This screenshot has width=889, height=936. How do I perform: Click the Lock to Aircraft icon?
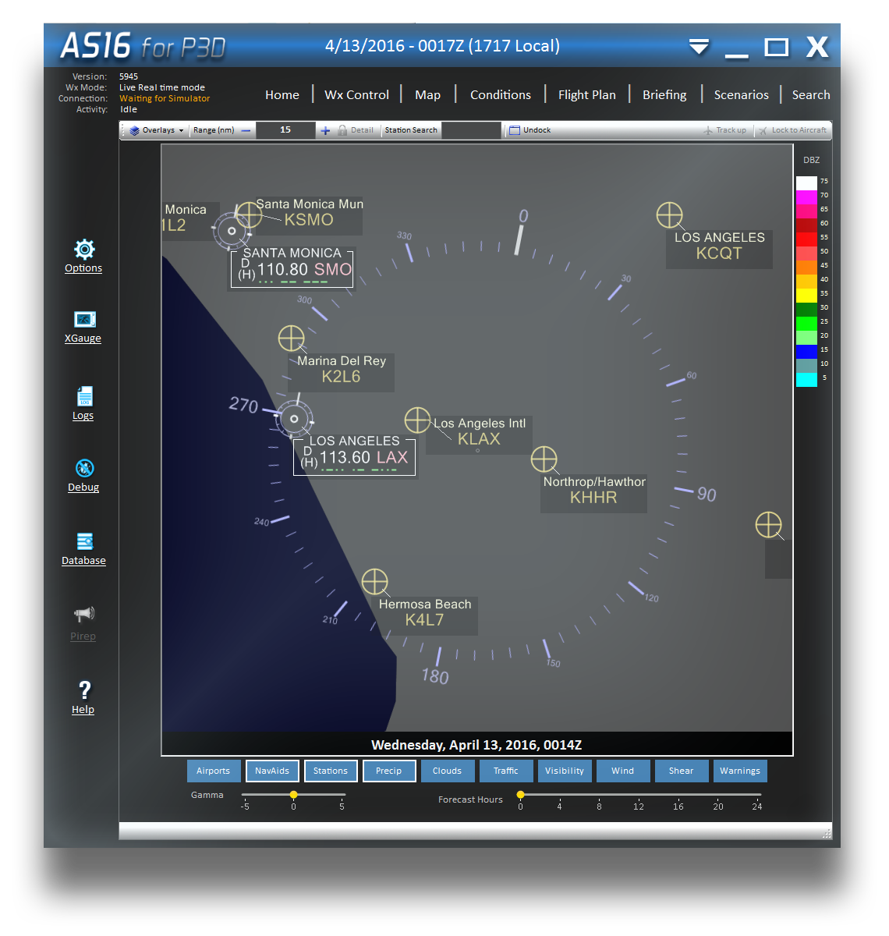pos(763,130)
